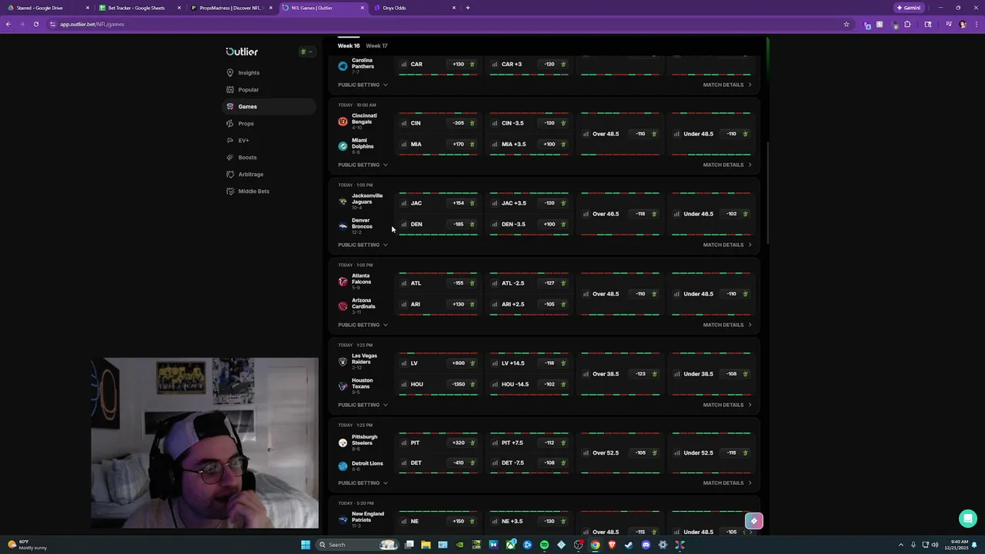Screen dimensions: 985x554
Task: Expand Public Betting under Carolina Panthers game
Action: coord(362,85)
